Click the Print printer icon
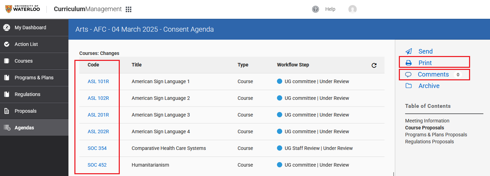Viewport: 490px width, 176px height. (x=409, y=63)
